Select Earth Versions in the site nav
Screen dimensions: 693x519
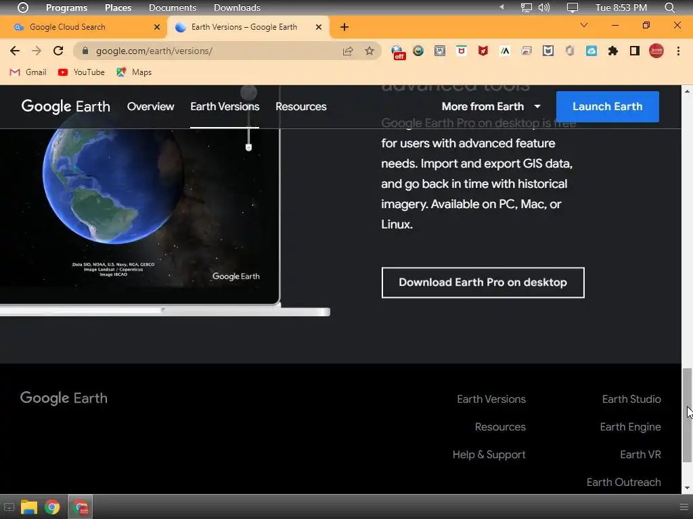point(225,106)
